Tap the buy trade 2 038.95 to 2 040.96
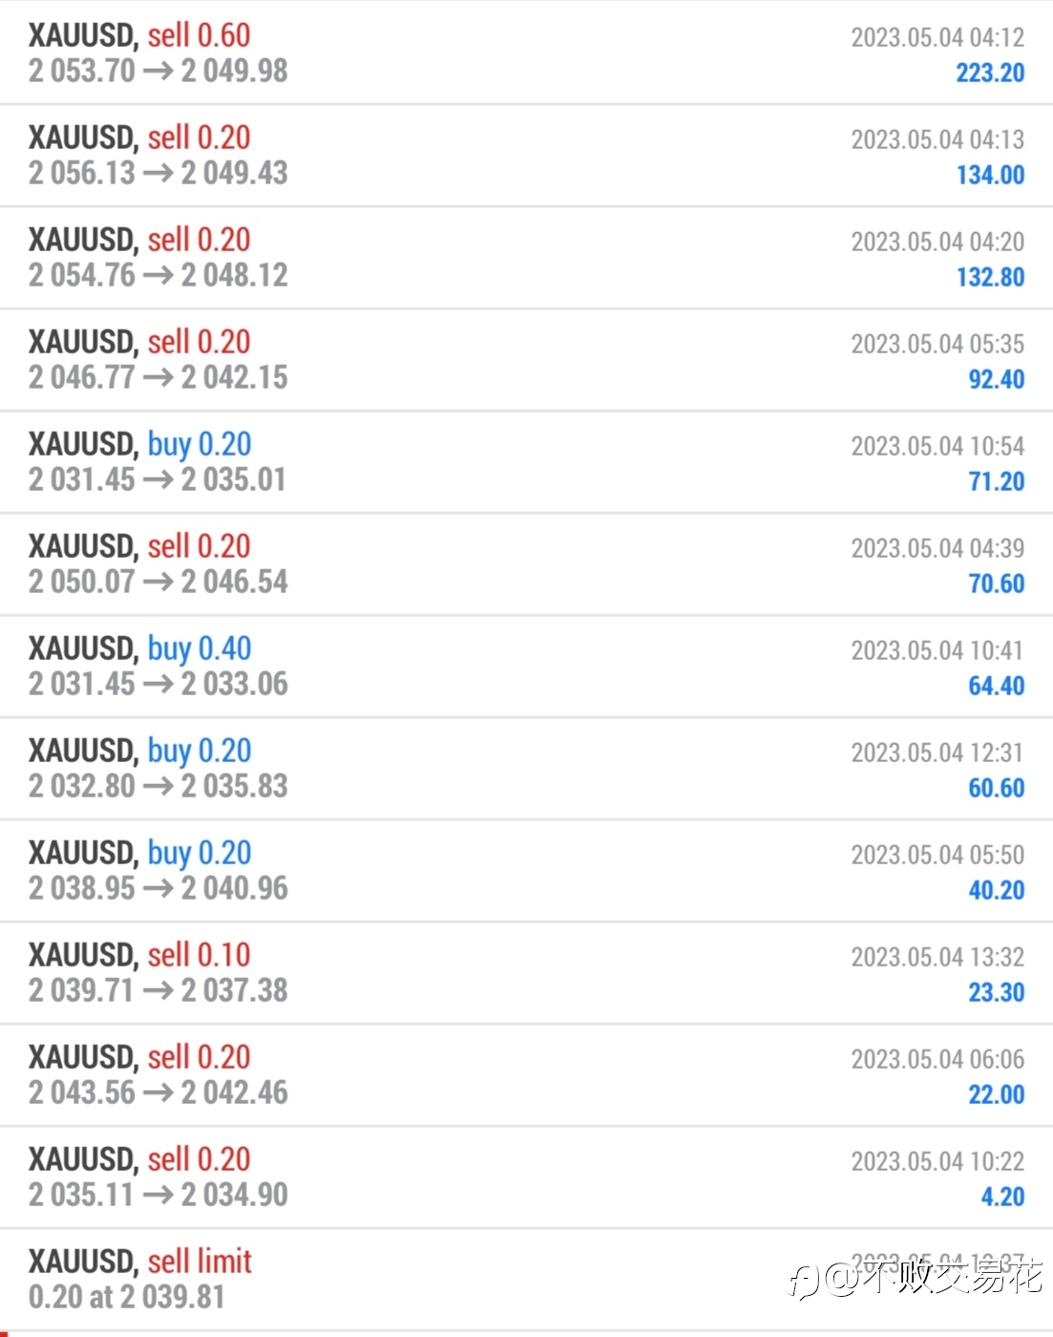This screenshot has width=1053, height=1337. (526, 871)
